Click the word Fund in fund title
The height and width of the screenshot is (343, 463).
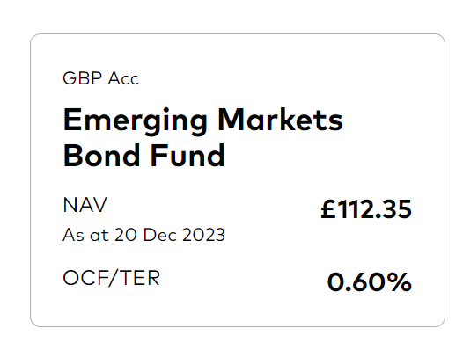(x=187, y=156)
